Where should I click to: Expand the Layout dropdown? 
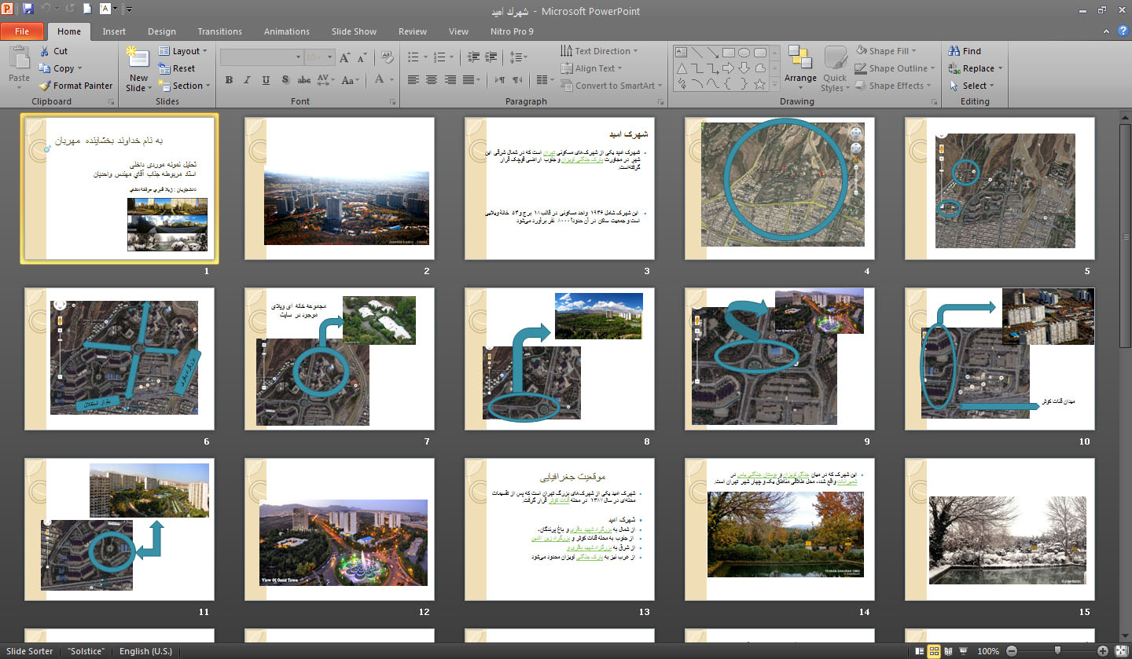(x=186, y=51)
